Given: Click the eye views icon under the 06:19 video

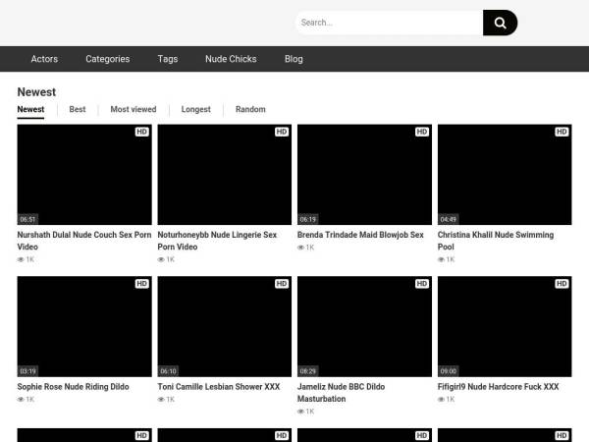Looking at the screenshot, I should pos(301,248).
